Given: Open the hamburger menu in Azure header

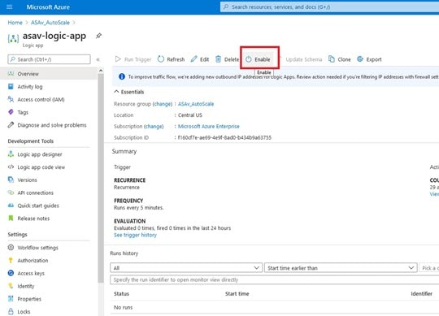Looking at the screenshot, I should tap(10, 6).
